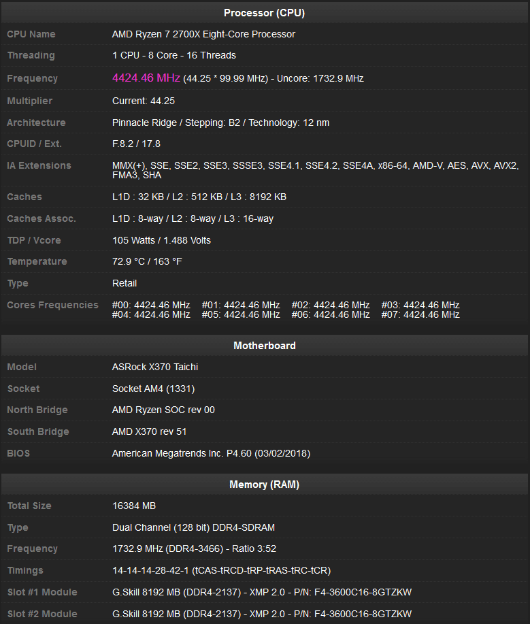The image size is (530, 624).
Task: Click core #03 frequency entry
Action: coord(420,305)
